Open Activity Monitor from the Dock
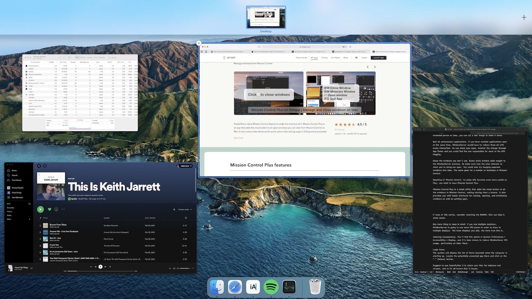Screen dimensions: 532x299 pyautogui.click(x=289, y=287)
